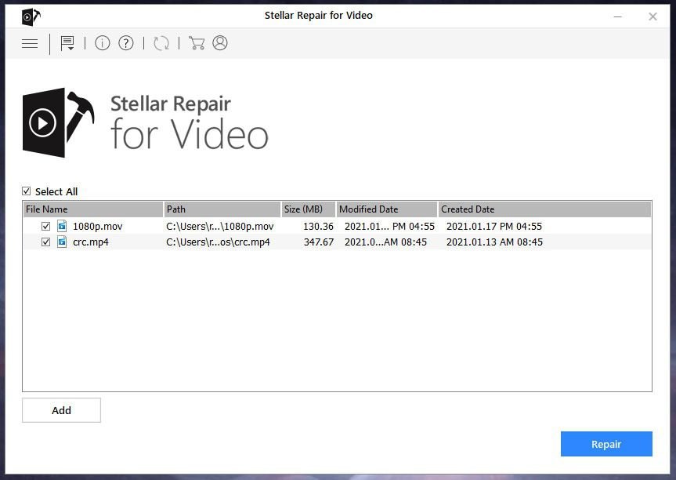Click the Stellar app logo in title bar
This screenshot has width=676, height=480.
click(x=31, y=16)
